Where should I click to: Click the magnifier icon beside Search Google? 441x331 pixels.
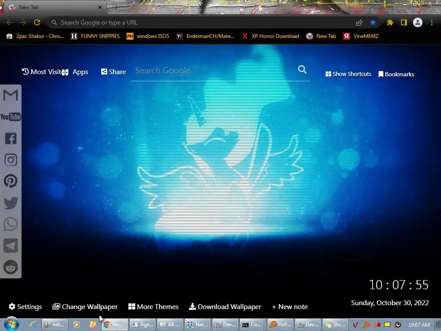pos(302,69)
